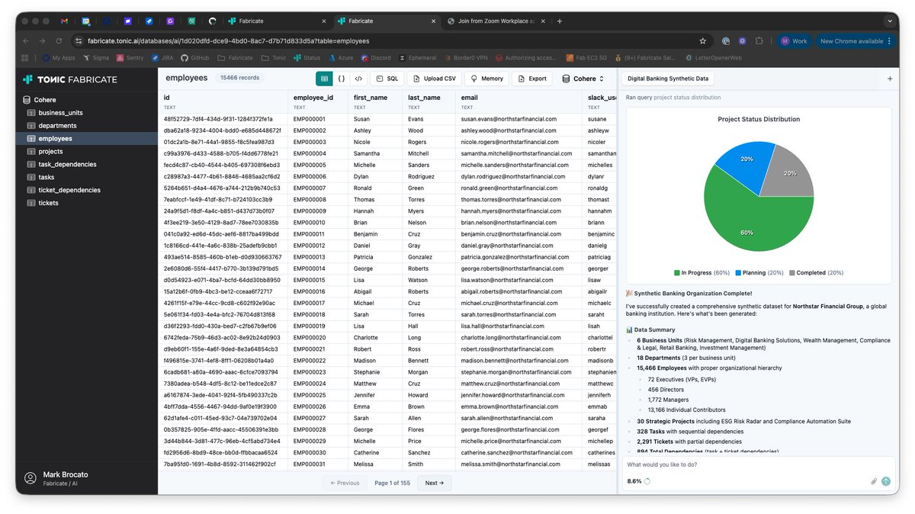
Task: Open the LetterOpenerWeb bookmark
Action: (x=712, y=58)
